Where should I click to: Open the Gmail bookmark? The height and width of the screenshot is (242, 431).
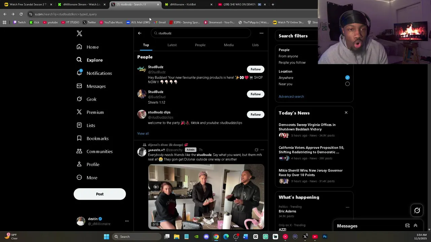click(x=160, y=23)
